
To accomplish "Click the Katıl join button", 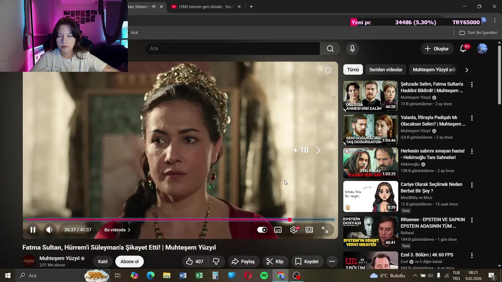I will [x=103, y=262].
